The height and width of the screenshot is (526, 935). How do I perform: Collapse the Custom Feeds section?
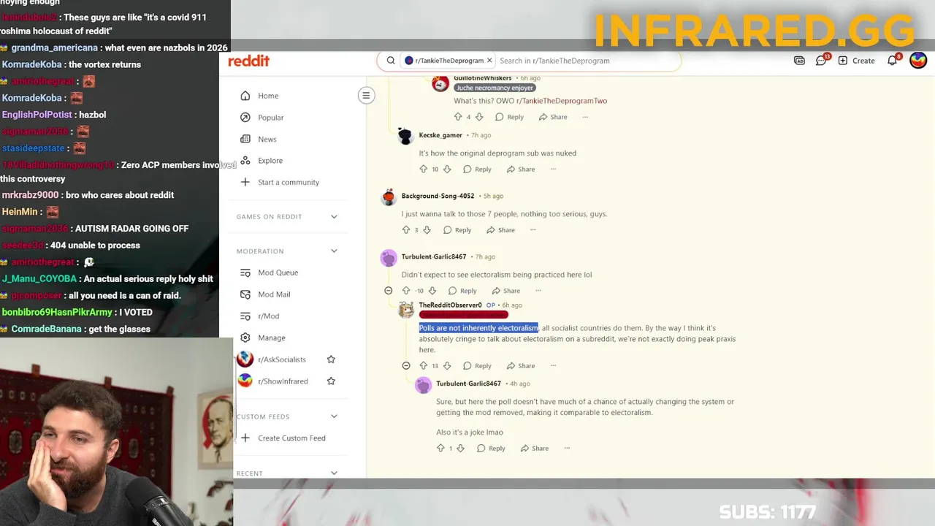[334, 416]
